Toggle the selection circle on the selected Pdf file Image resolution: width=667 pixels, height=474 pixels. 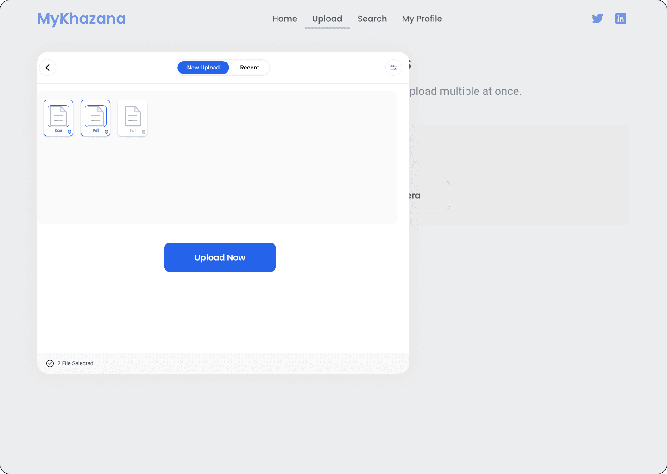click(107, 132)
